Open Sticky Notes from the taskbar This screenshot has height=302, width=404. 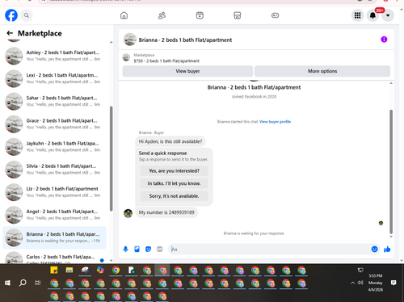(54, 270)
